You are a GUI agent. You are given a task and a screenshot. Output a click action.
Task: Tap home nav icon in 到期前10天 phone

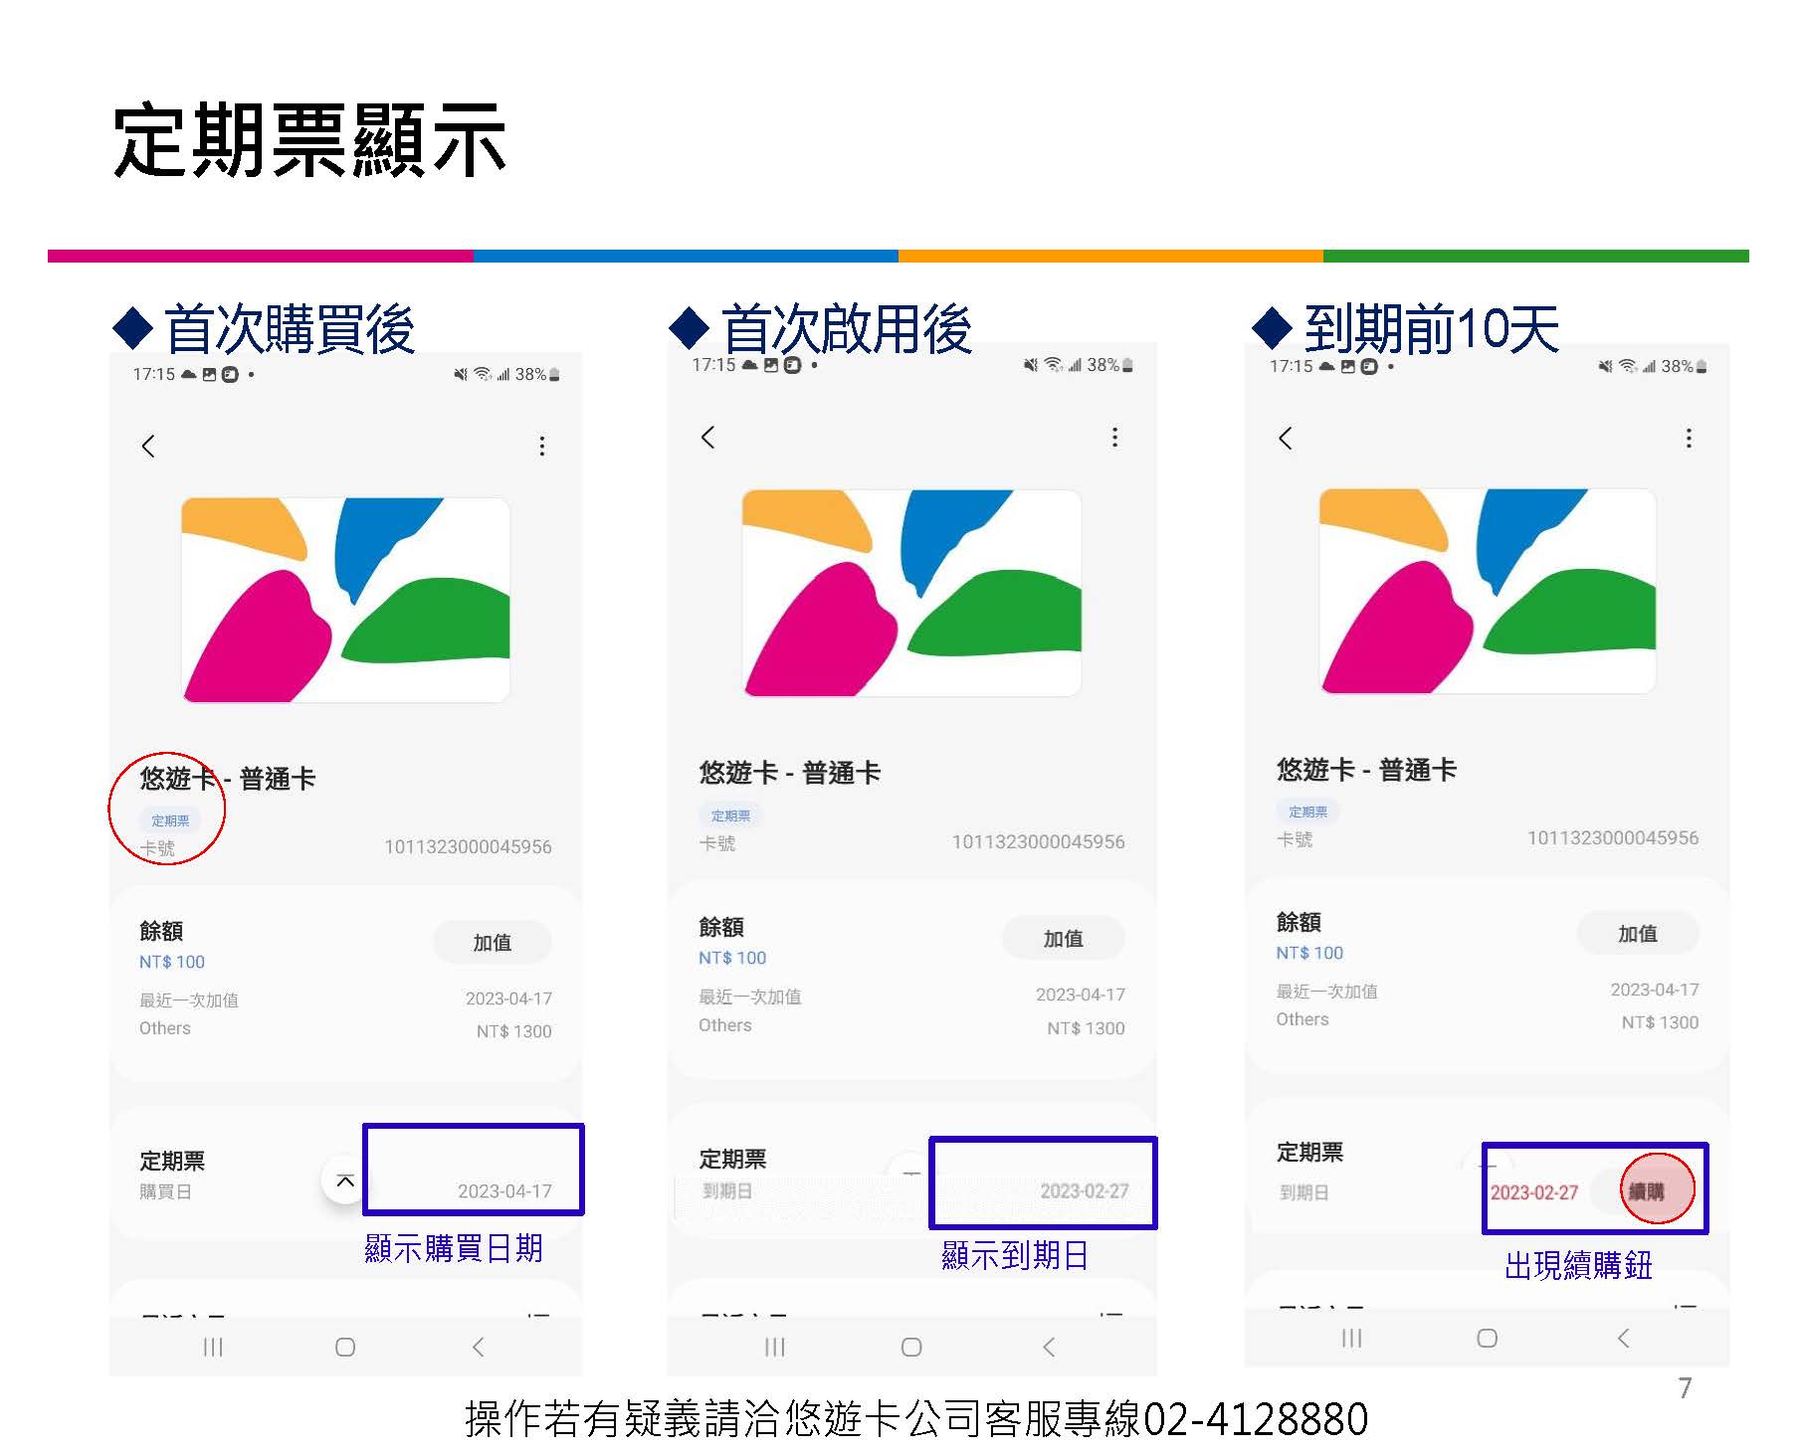(x=1487, y=1338)
